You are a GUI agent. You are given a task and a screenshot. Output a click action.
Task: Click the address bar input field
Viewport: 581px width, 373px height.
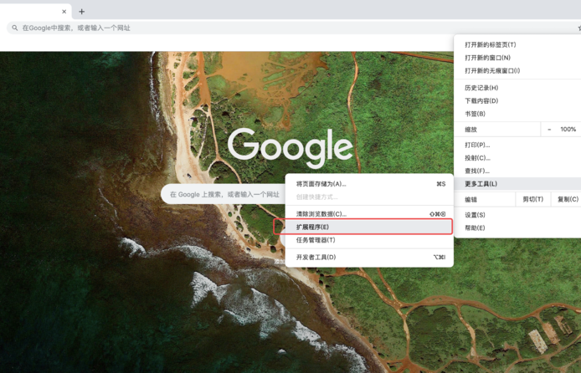251,28
